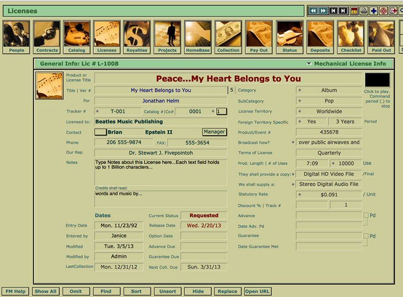Click the product title Peace...My Heart Belongs to You
The width and height of the screenshot is (403, 297).
(228, 79)
